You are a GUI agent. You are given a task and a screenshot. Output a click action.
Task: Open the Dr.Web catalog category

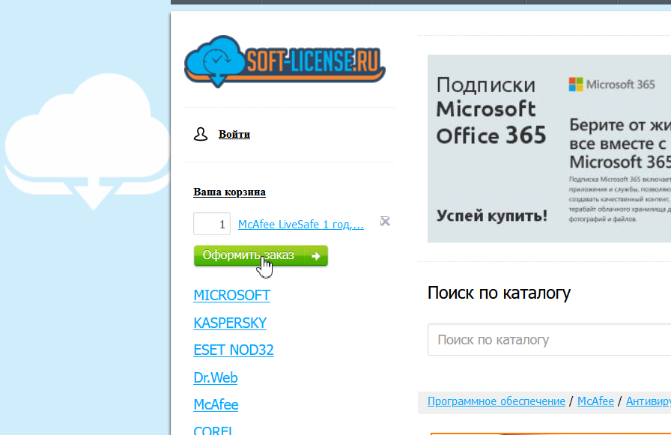pyautogui.click(x=216, y=377)
